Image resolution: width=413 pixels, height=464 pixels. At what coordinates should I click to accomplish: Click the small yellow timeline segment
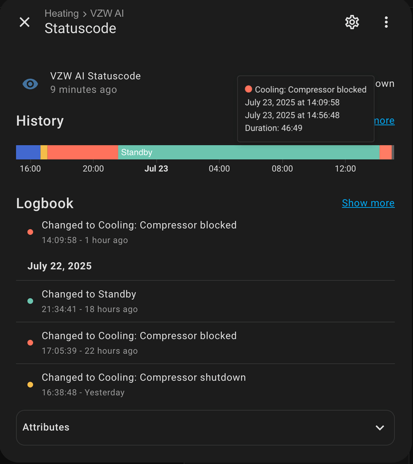(44, 153)
